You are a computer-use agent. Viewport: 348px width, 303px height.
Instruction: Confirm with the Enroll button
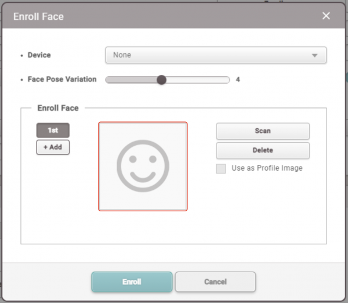(x=132, y=282)
